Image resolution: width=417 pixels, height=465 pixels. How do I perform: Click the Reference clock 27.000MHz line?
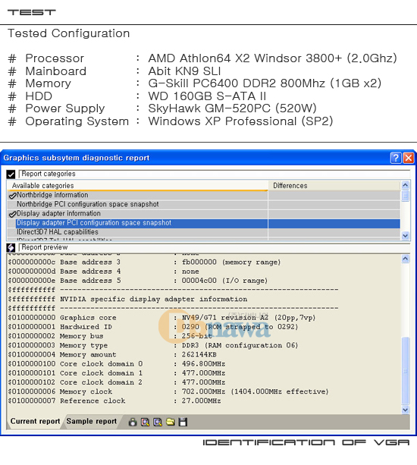point(114,401)
